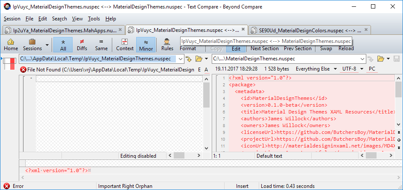Image resolution: width=403 pixels, height=190 pixels.
Task: Open the Everything Else file format dropdown
Action: click(x=316, y=69)
